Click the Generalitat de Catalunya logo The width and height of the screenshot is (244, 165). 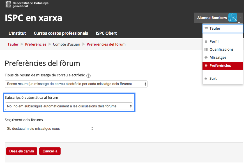coord(26,4)
